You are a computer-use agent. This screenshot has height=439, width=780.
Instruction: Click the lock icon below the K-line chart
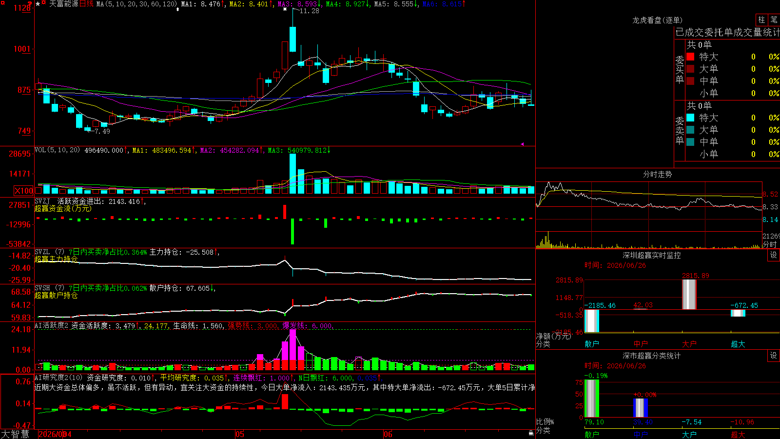tap(531, 433)
